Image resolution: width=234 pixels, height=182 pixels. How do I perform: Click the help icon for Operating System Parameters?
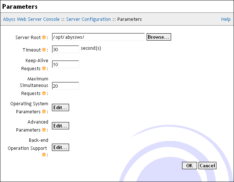coord(44,111)
